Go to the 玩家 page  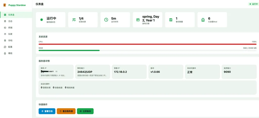point(16,34)
